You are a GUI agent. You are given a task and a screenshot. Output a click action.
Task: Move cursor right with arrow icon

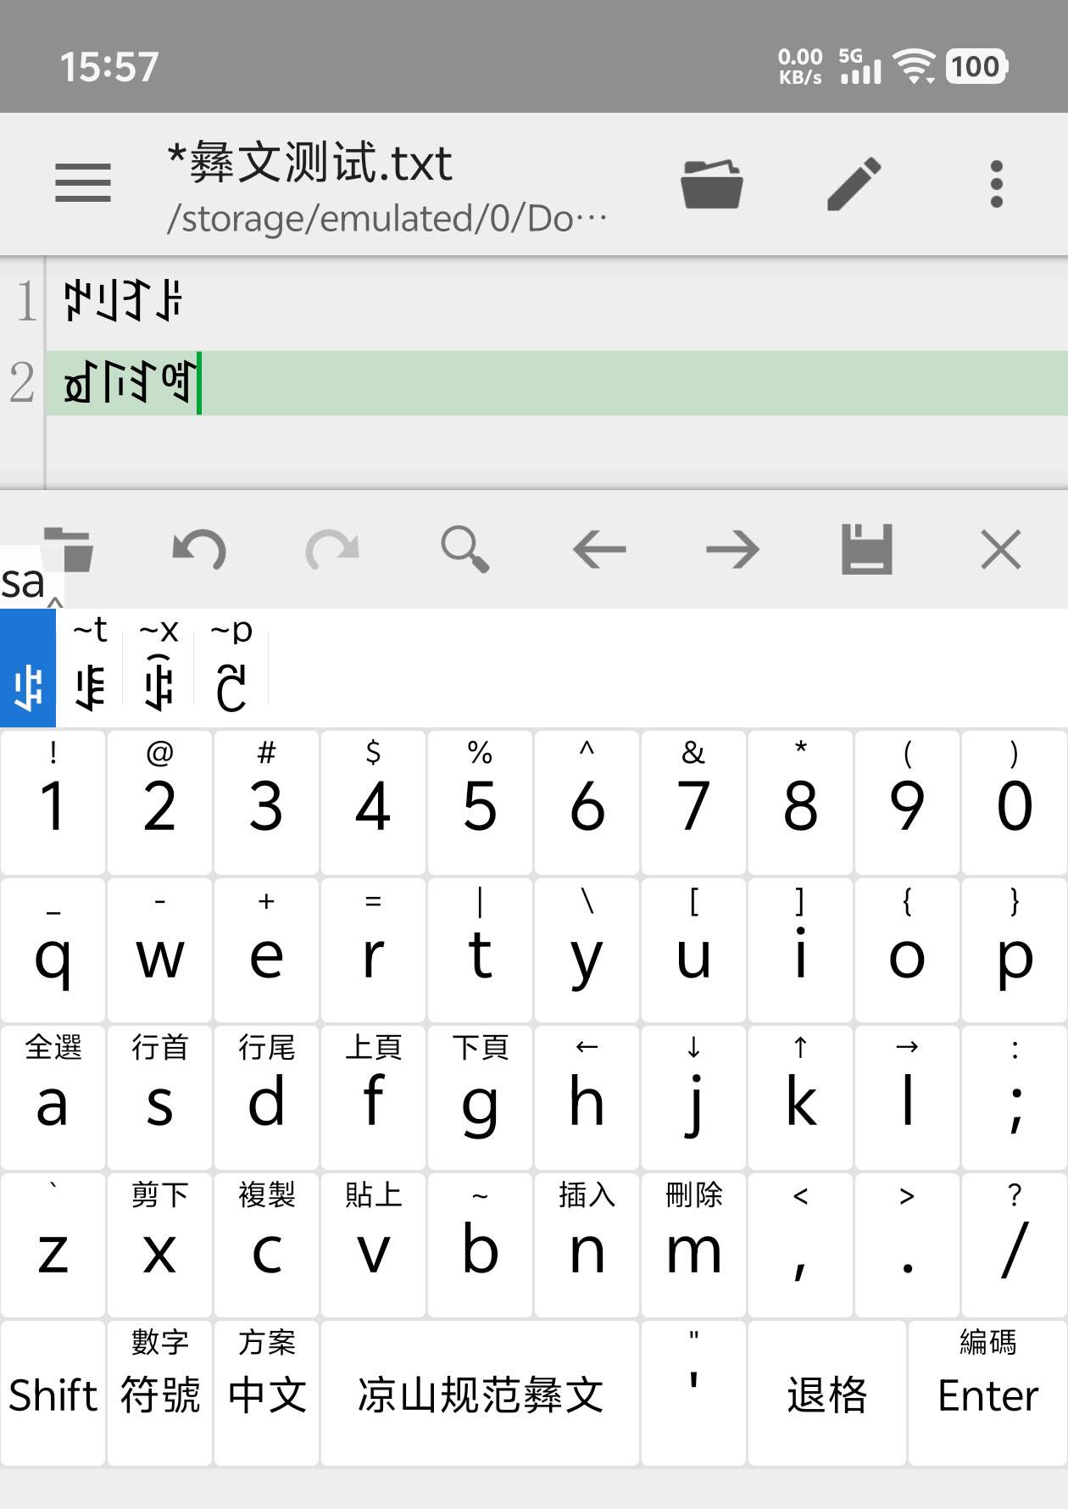[732, 550]
